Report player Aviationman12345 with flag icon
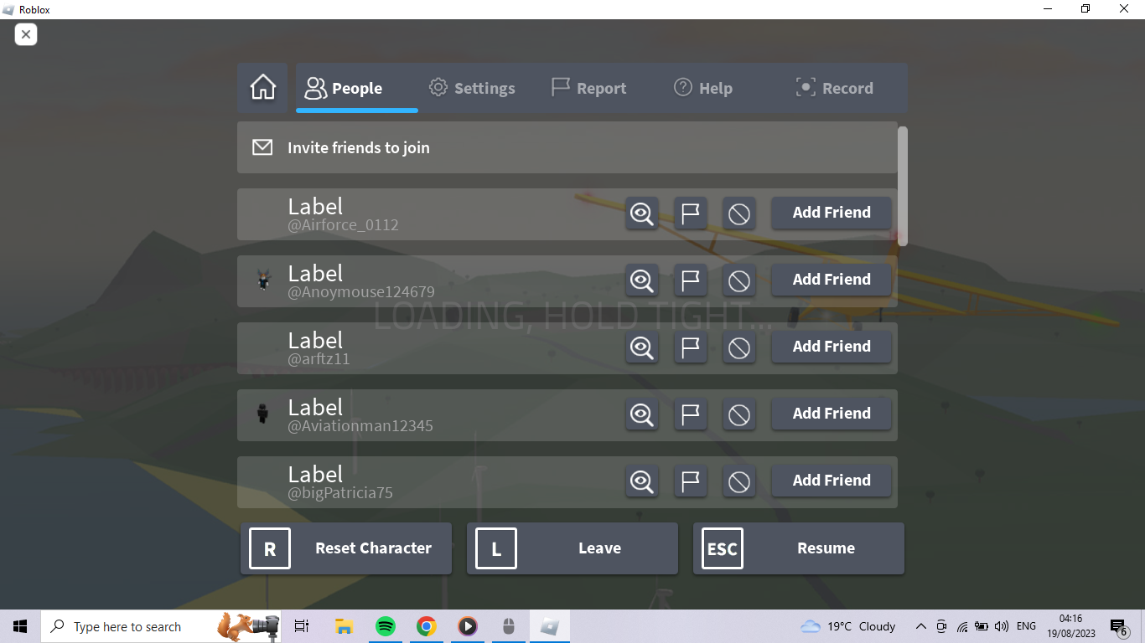This screenshot has height=643, width=1145. point(691,414)
